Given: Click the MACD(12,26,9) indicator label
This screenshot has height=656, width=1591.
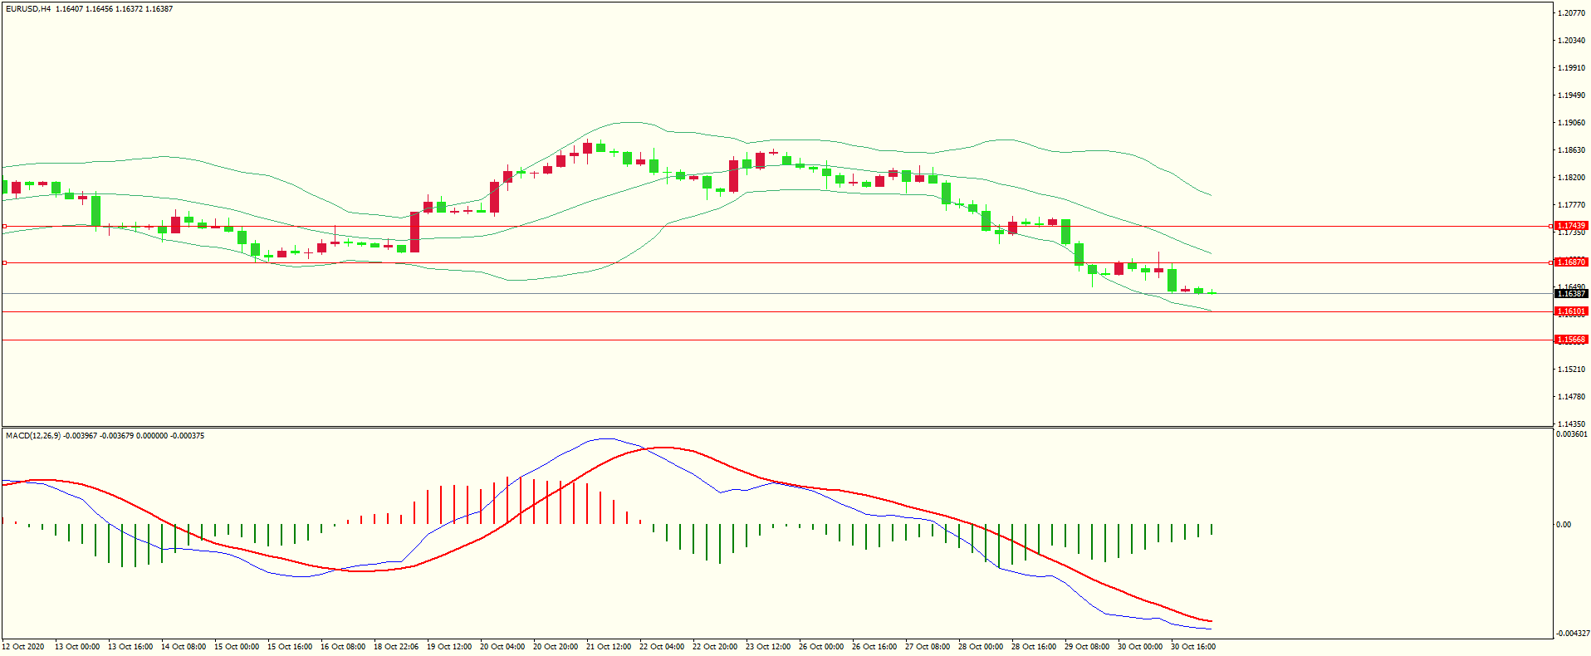Looking at the screenshot, I should [33, 436].
